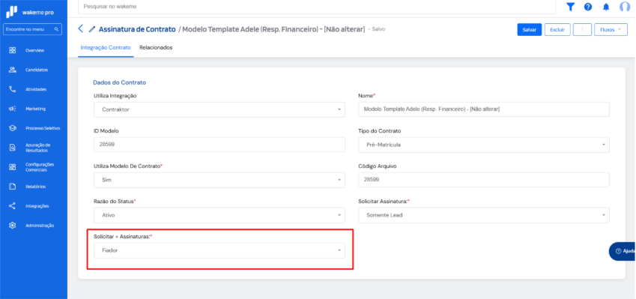Open Overview from sidebar icon
This screenshot has height=299, width=636.
pos(13,50)
